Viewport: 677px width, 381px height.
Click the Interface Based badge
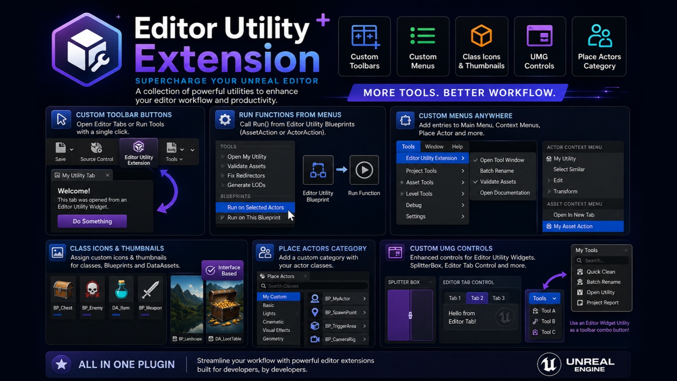(x=222, y=270)
